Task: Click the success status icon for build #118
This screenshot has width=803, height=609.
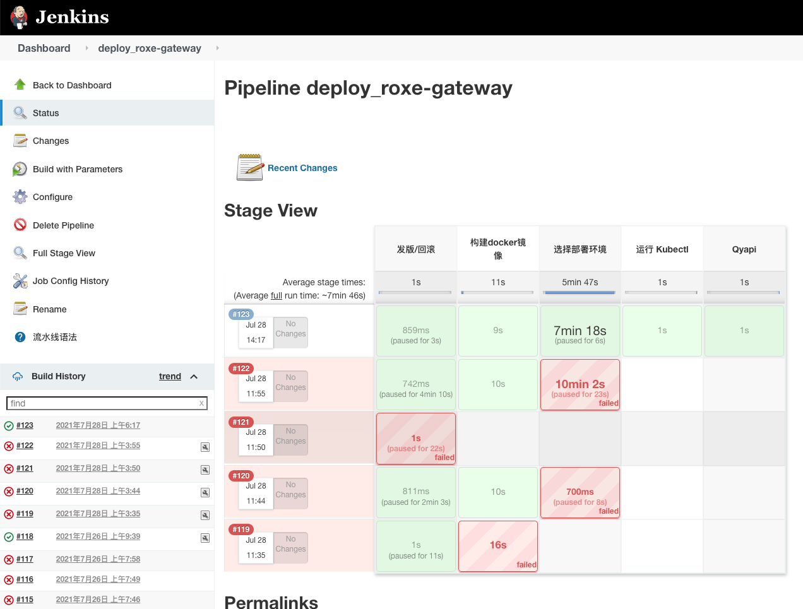Action: pyautogui.click(x=9, y=537)
